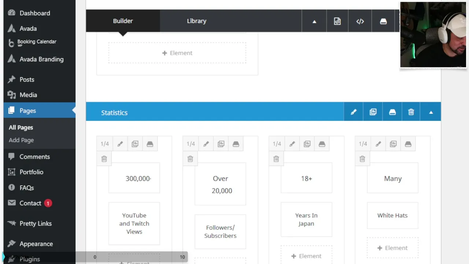The height and width of the screenshot is (264, 469).
Task: Add an element in the top column
Action: 177,53
